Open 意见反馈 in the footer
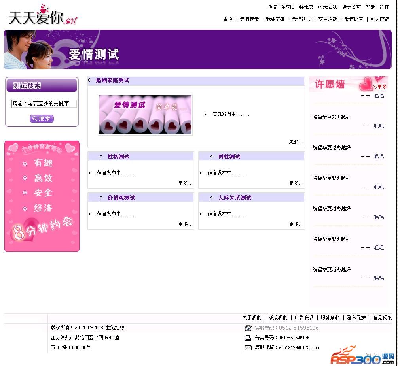 click(x=382, y=318)
